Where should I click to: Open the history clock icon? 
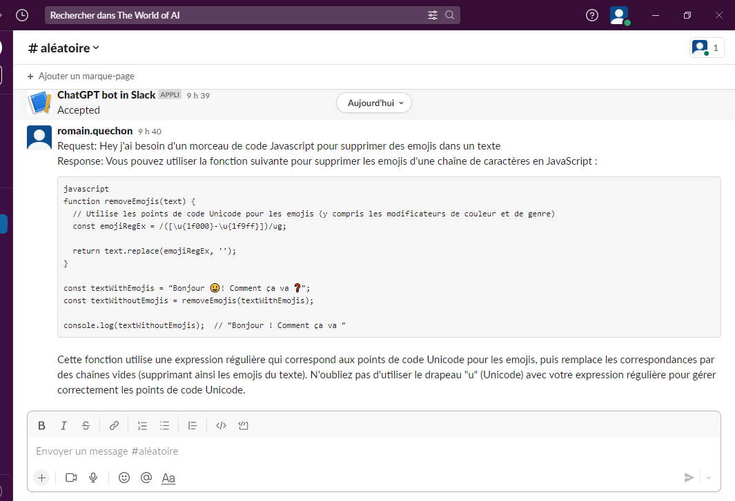[x=22, y=15]
